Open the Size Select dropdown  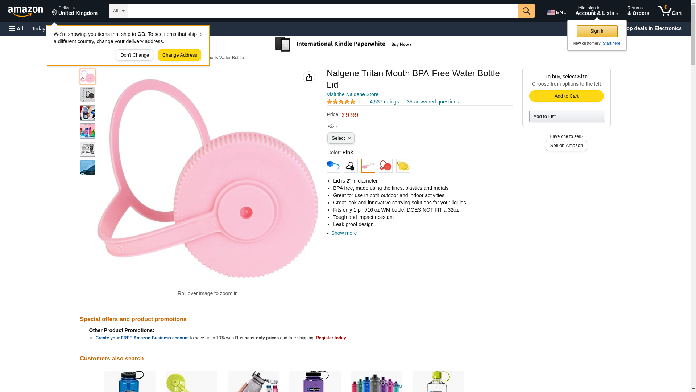click(341, 138)
